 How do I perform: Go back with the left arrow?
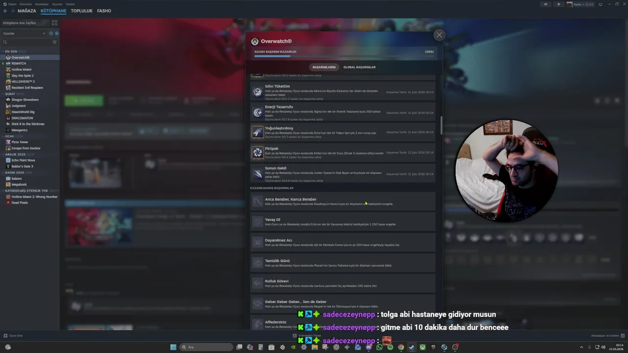pos(5,11)
